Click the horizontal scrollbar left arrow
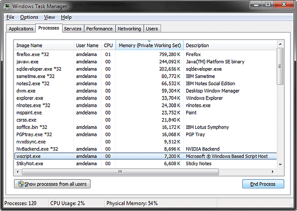 click(17, 172)
